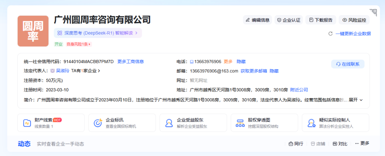Open 风险监控 eye monitoring button
The width and height of the screenshot is (385, 156).
(x=354, y=20)
